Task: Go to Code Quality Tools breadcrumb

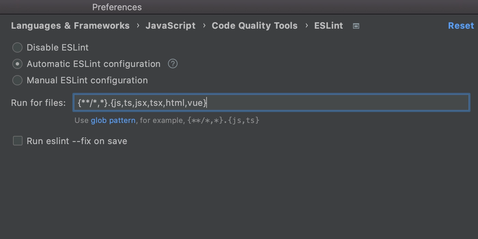Action: [x=254, y=26]
